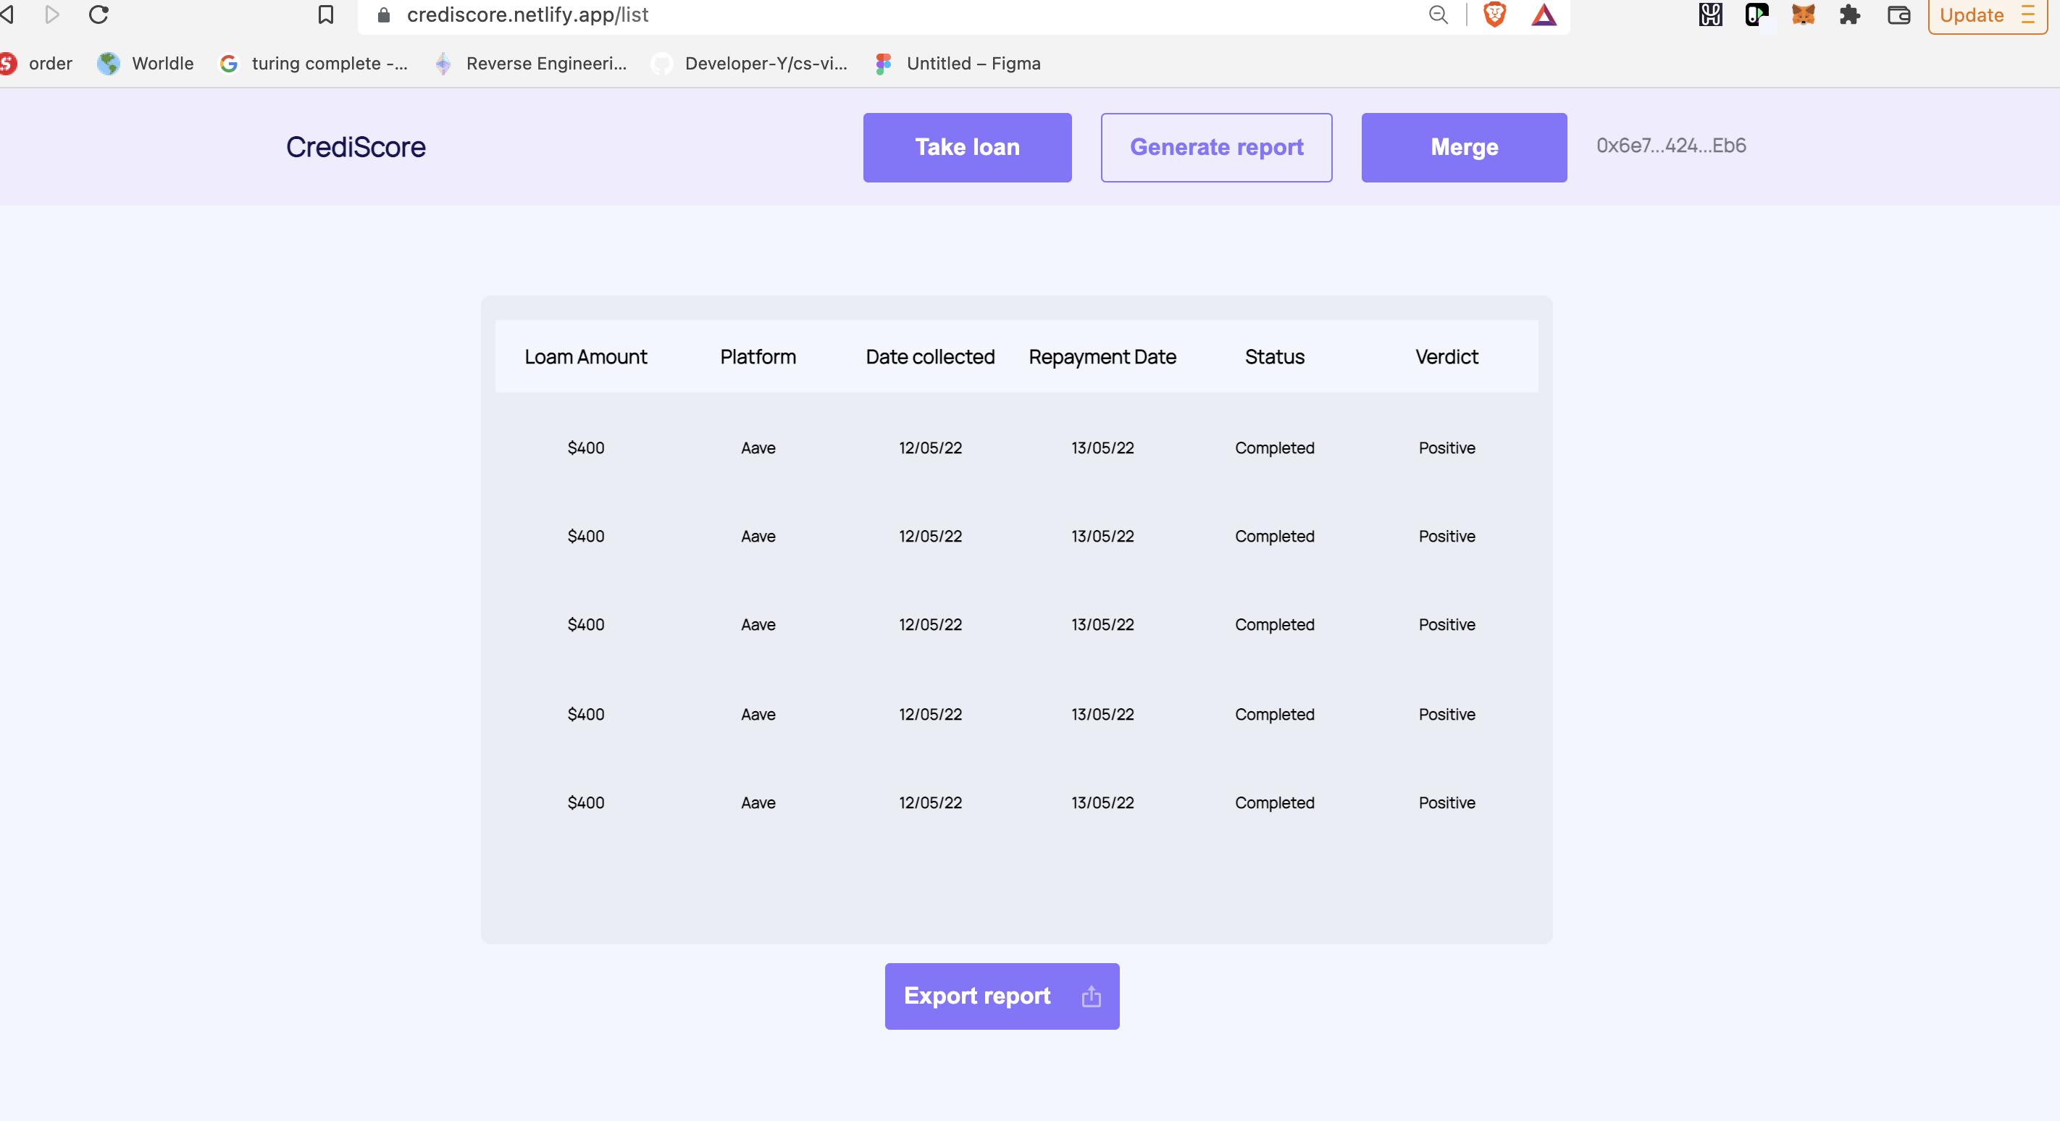Open the Untitled – Figma bookmark
This screenshot has height=1121, width=2060.
958,63
